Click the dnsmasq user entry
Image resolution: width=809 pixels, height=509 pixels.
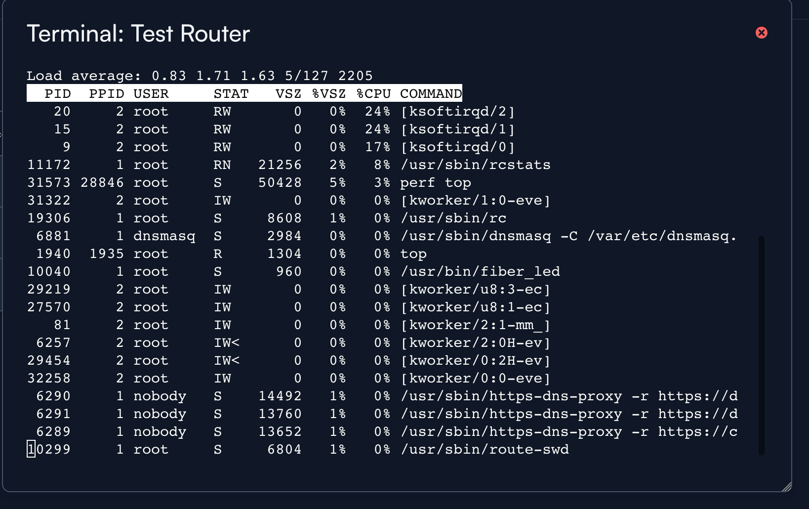click(164, 236)
